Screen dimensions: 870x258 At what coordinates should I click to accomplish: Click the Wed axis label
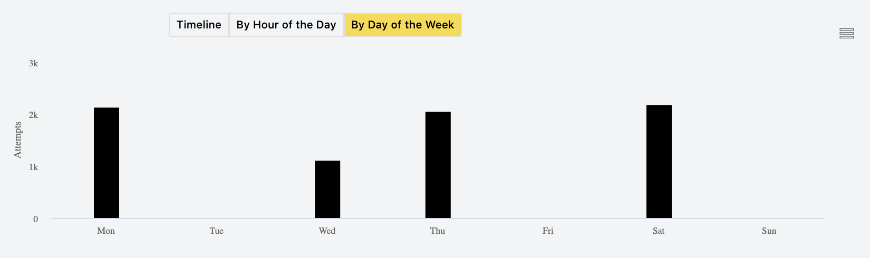[327, 231]
